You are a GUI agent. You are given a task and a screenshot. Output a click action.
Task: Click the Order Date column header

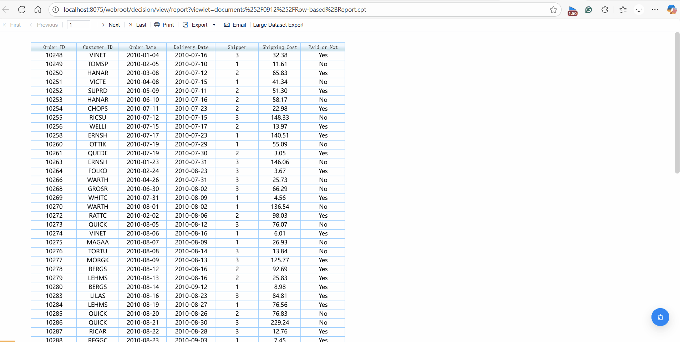[143, 47]
